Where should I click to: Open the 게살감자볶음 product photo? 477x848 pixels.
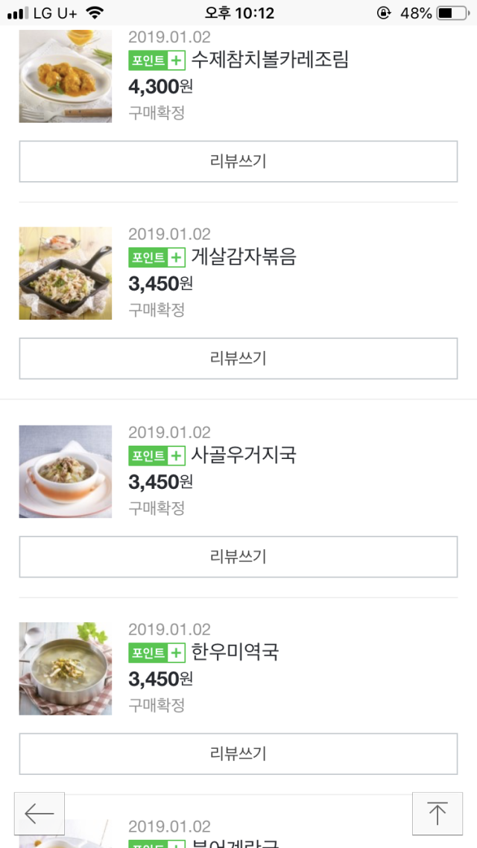(x=66, y=273)
